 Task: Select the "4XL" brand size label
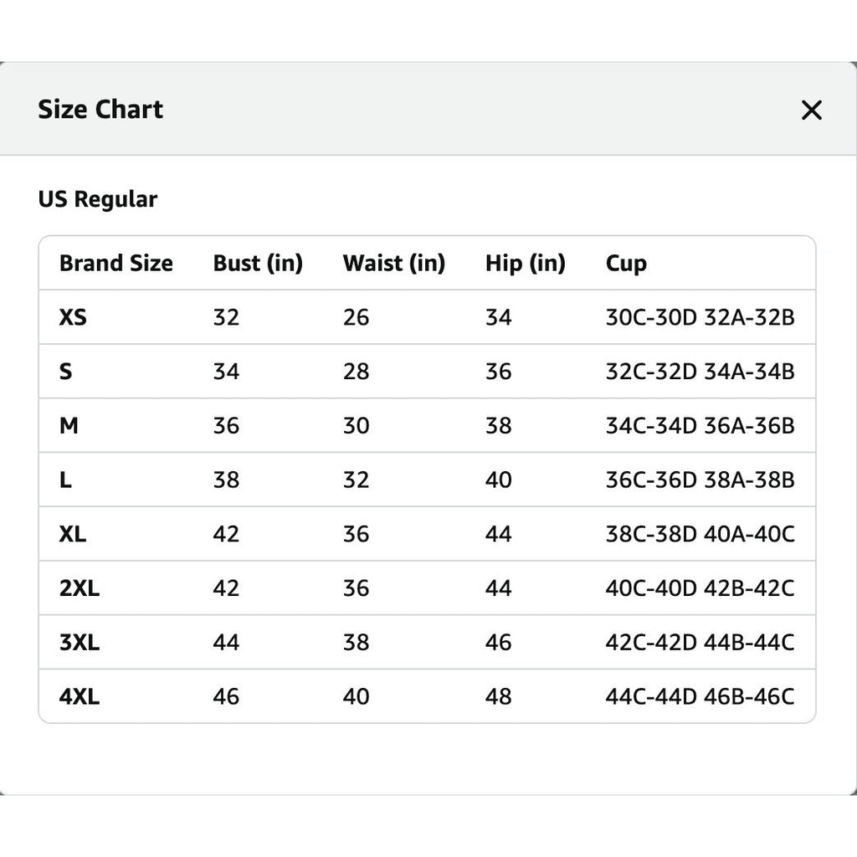coord(80,696)
